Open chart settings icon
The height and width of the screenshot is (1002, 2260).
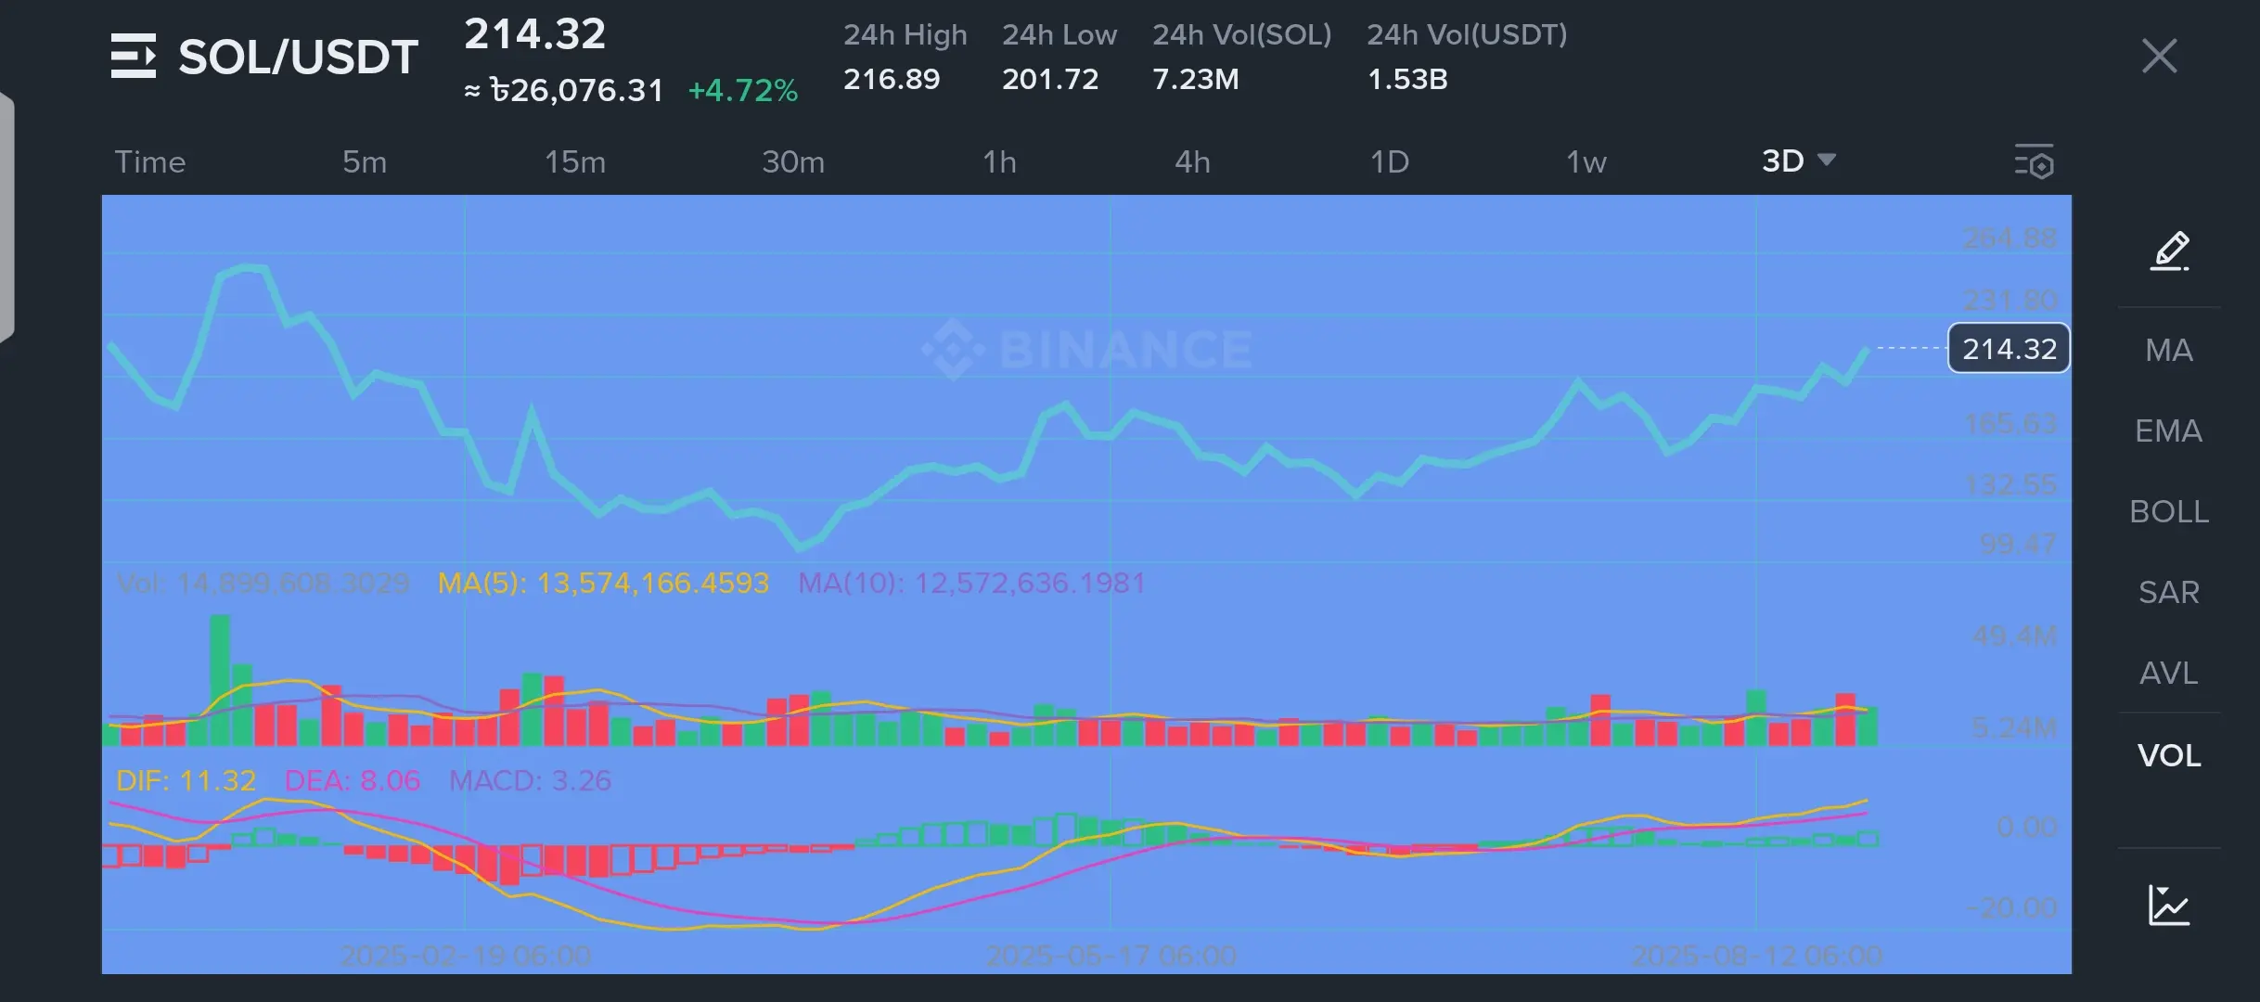pyautogui.click(x=2034, y=161)
